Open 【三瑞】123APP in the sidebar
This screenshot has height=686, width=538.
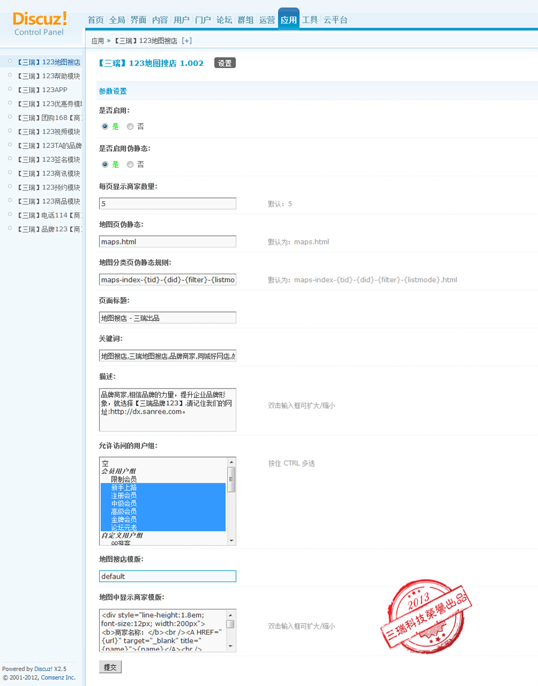[42, 90]
